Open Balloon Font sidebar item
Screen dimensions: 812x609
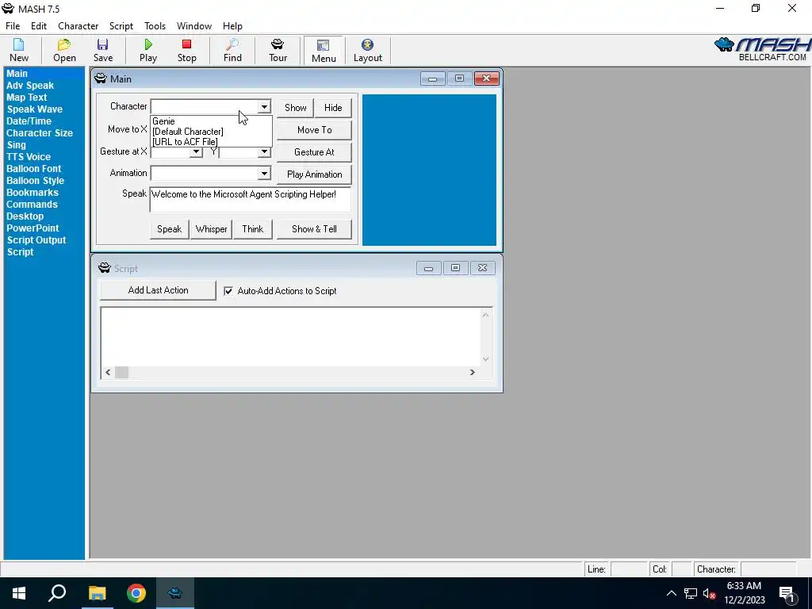click(33, 169)
